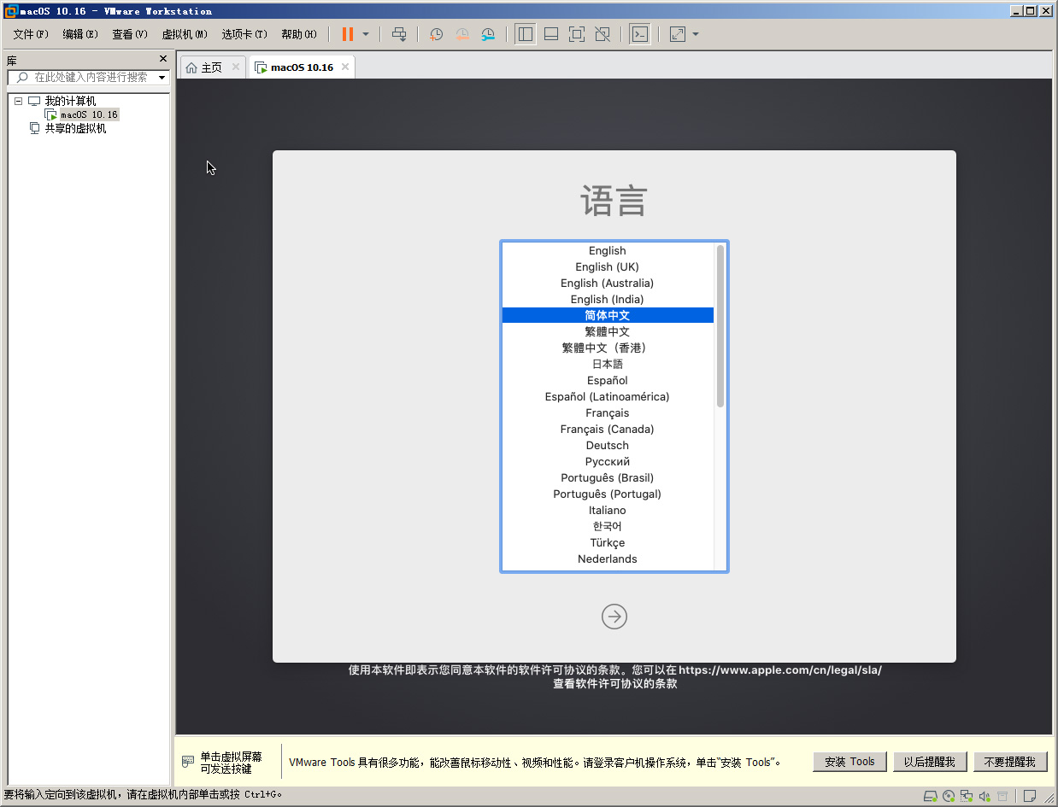The image size is (1058, 807).
Task: Select Français language
Action: click(x=608, y=412)
